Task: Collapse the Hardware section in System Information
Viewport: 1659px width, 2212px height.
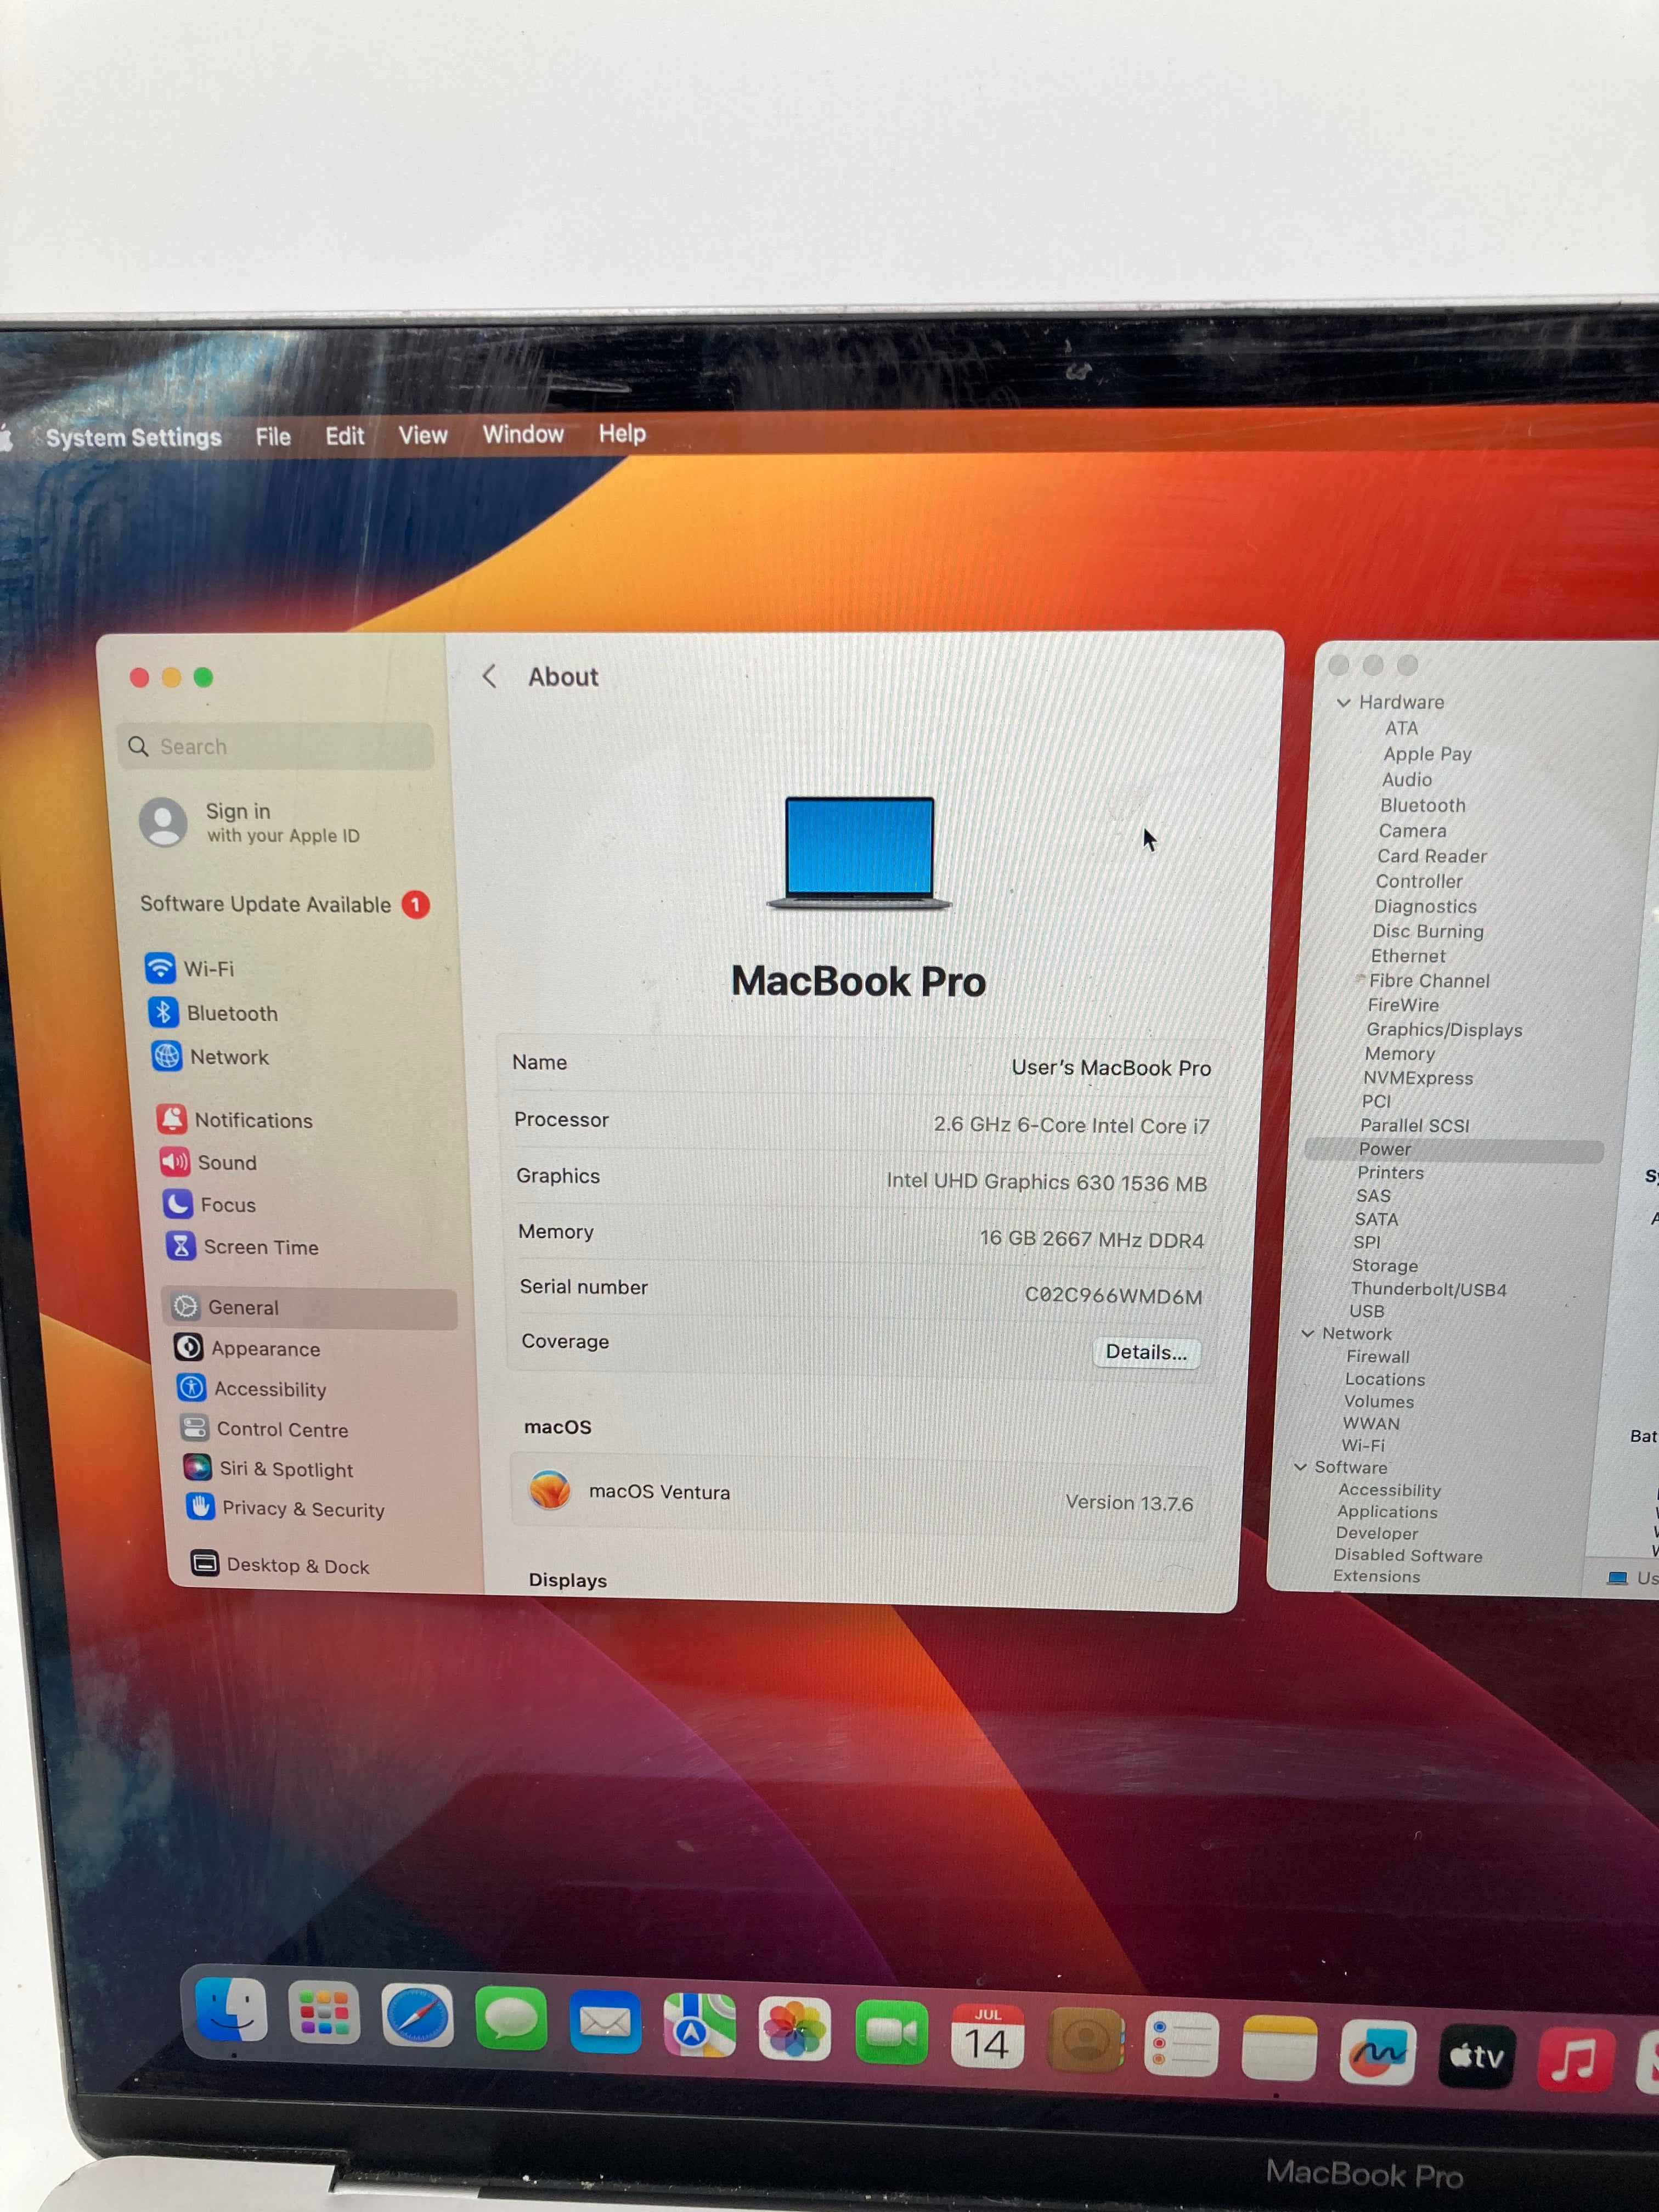Action: [1344, 702]
